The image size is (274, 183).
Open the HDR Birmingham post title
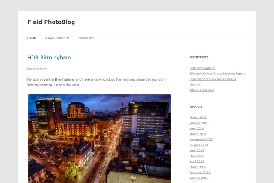pos(49,58)
